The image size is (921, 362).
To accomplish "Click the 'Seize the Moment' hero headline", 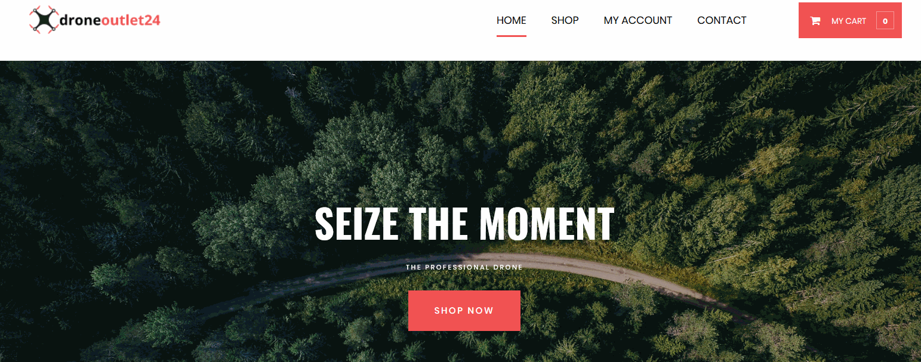I will point(464,224).
